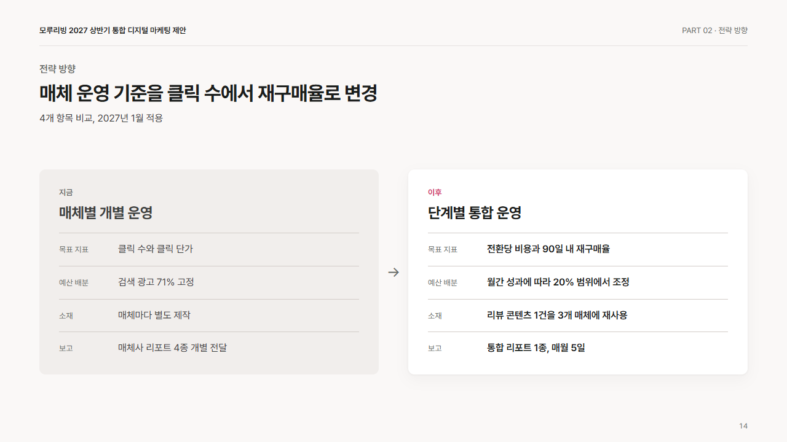Select the '매체별 개별 운영' card heading
This screenshot has height=442, width=787.
tap(106, 213)
